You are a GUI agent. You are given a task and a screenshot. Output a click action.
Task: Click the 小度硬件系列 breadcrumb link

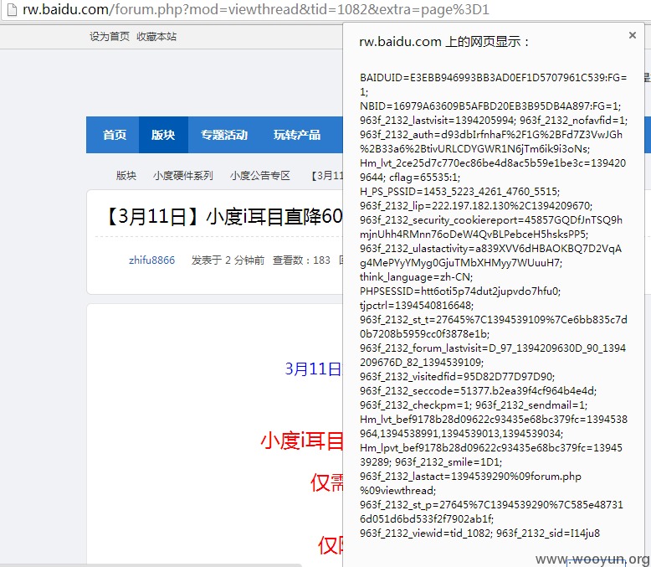[x=182, y=175]
